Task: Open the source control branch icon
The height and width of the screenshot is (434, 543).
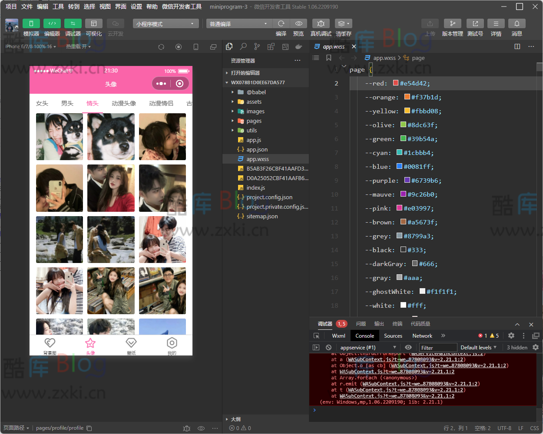Action: coord(257,46)
